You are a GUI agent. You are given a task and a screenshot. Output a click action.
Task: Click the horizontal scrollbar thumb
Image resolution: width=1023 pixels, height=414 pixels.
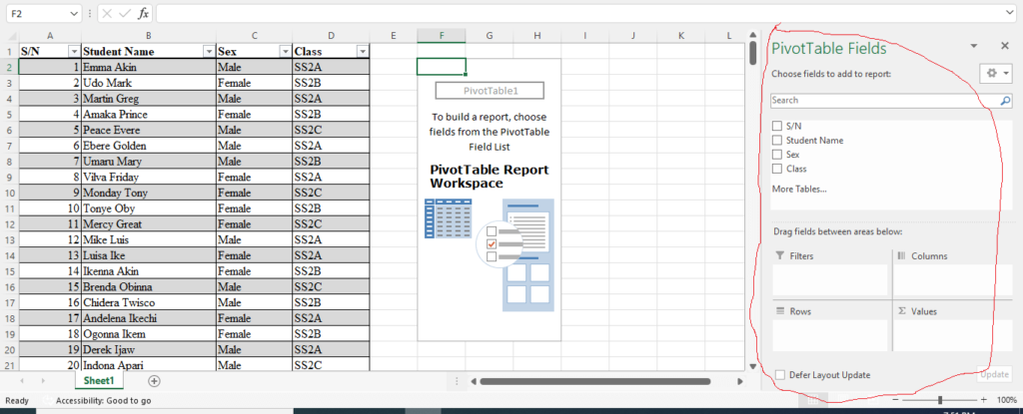point(595,381)
